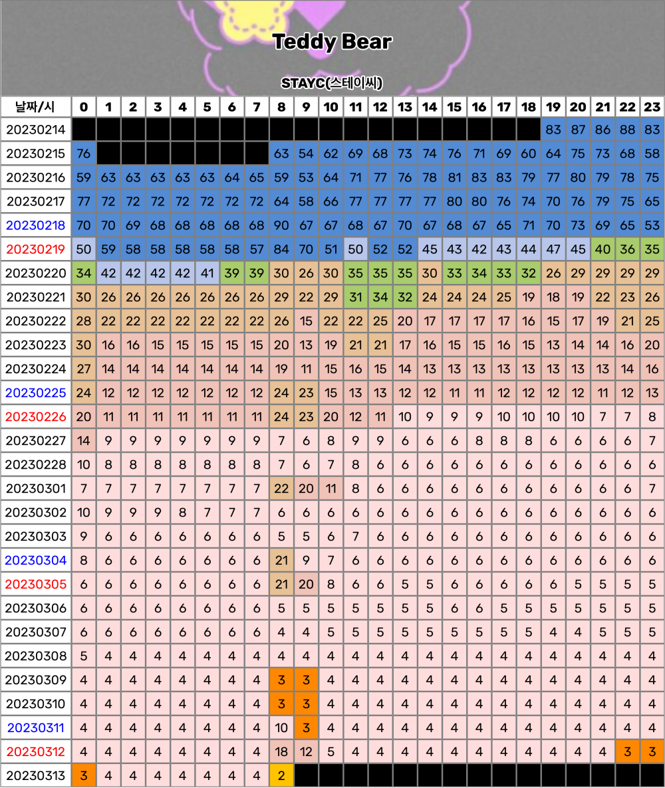Select the hour column header '8'
665x788 pixels.
tap(281, 107)
